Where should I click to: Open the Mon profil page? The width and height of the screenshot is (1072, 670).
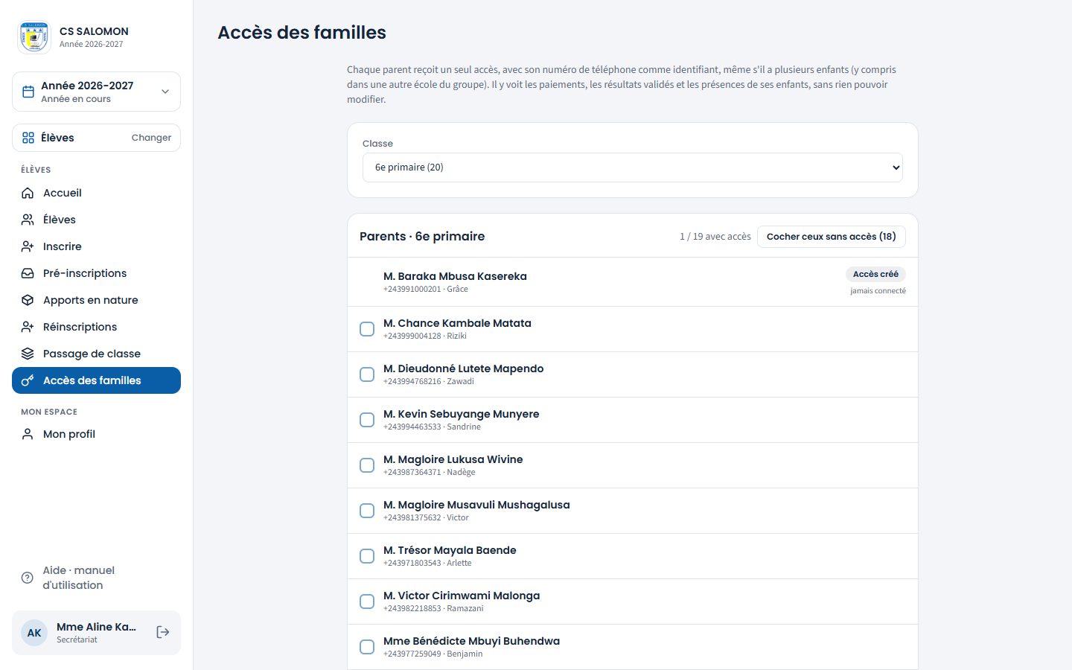(x=96, y=434)
